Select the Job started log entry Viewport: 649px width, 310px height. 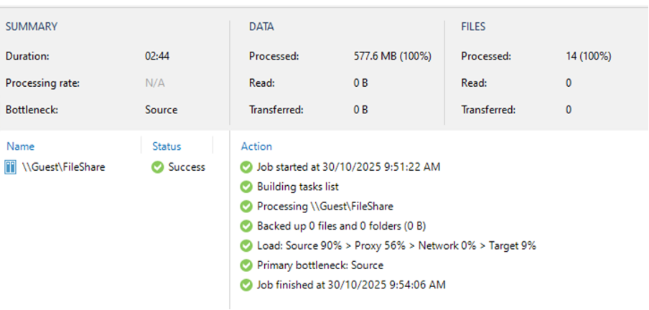[348, 167]
